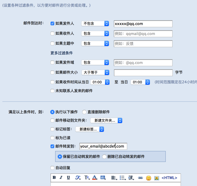This screenshot has height=186, width=197.
Task: Open subject 包含 match dropdown
Action: [x=95, y=43]
